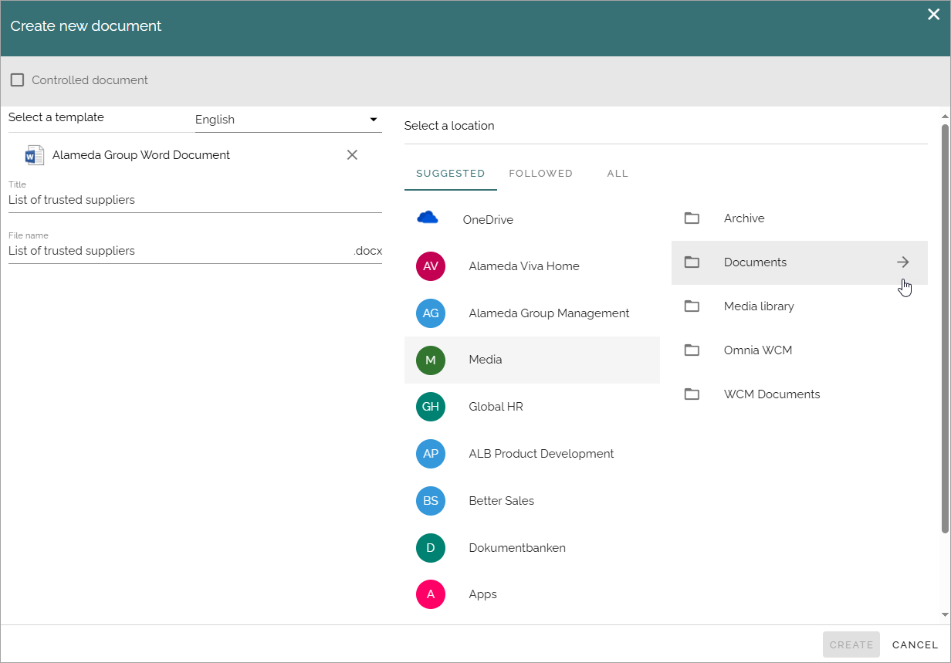Click the scrollbar up arrow
The width and height of the screenshot is (951, 663).
coord(945,116)
